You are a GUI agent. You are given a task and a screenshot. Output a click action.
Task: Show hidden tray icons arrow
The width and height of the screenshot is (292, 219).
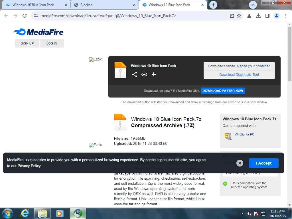[x=242, y=214]
